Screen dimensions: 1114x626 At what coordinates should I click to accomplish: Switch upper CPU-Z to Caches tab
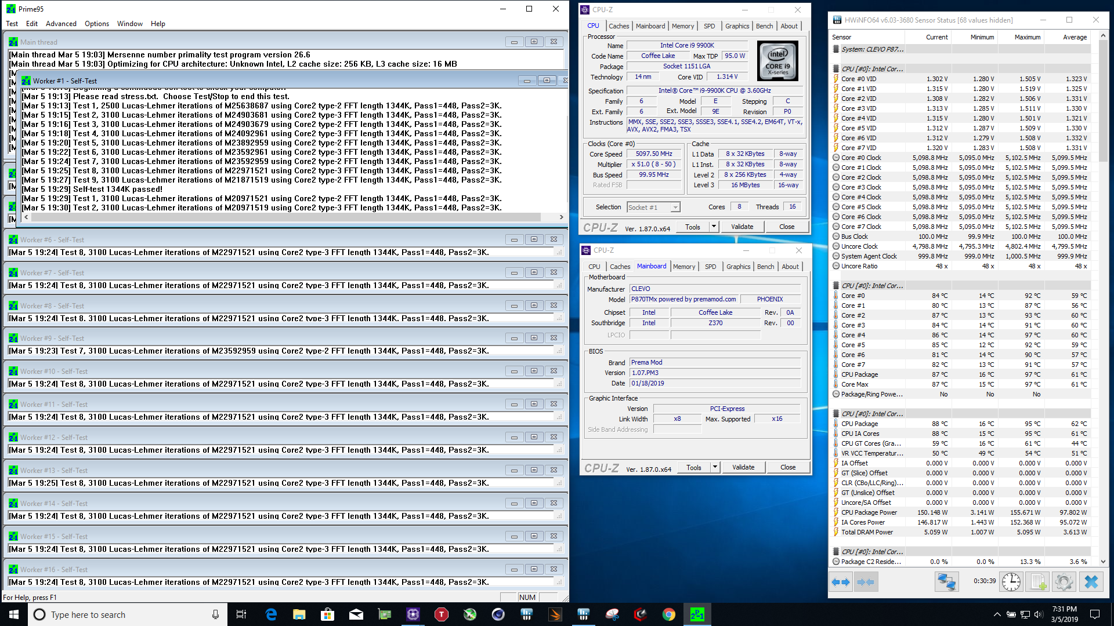coord(619,26)
